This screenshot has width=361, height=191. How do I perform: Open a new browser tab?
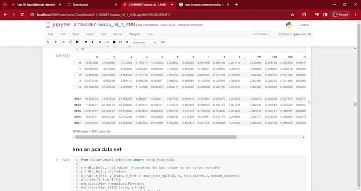(x=236, y=5)
